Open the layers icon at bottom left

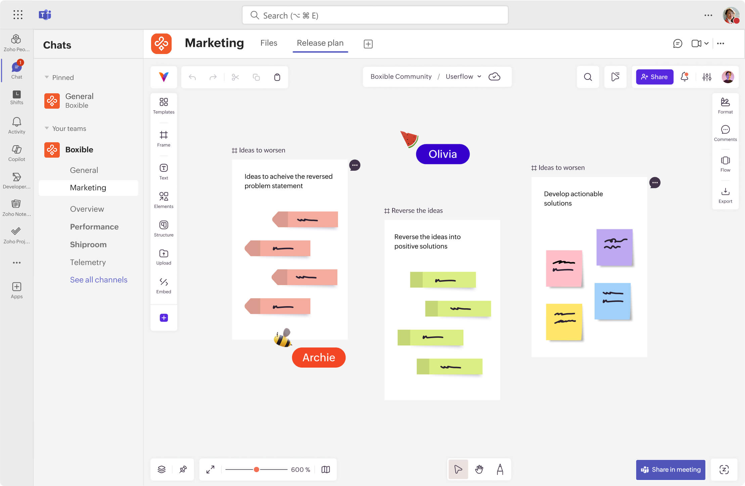pos(161,469)
